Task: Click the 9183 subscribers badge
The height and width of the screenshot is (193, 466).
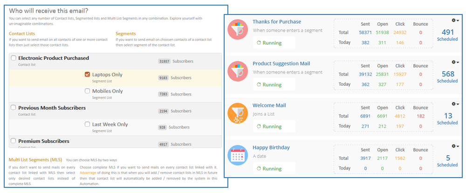Action: click(163, 78)
